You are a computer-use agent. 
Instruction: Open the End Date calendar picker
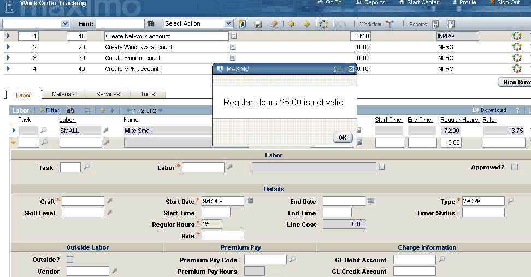pos(371,201)
